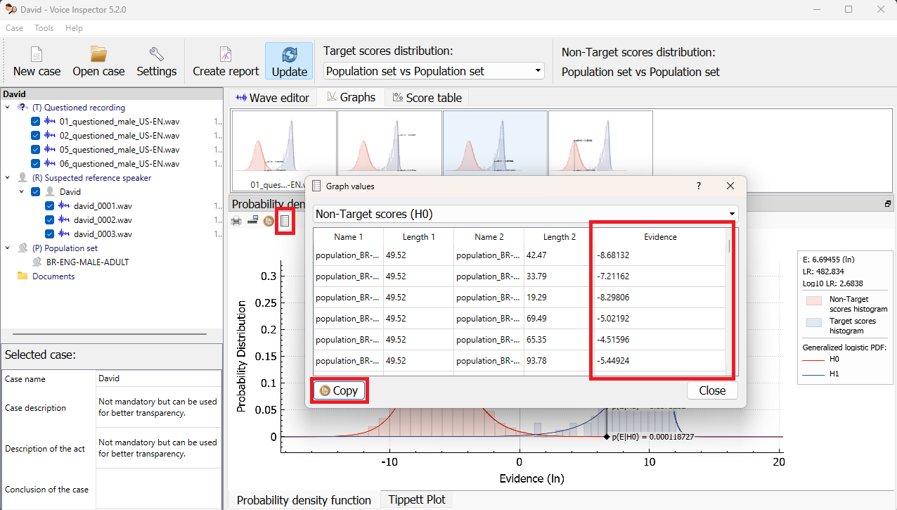Open an existing case via Open case
The height and width of the screenshot is (510, 897).
pos(98,61)
